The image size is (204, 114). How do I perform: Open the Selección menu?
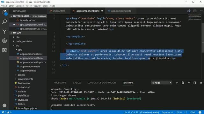click(20, 6)
